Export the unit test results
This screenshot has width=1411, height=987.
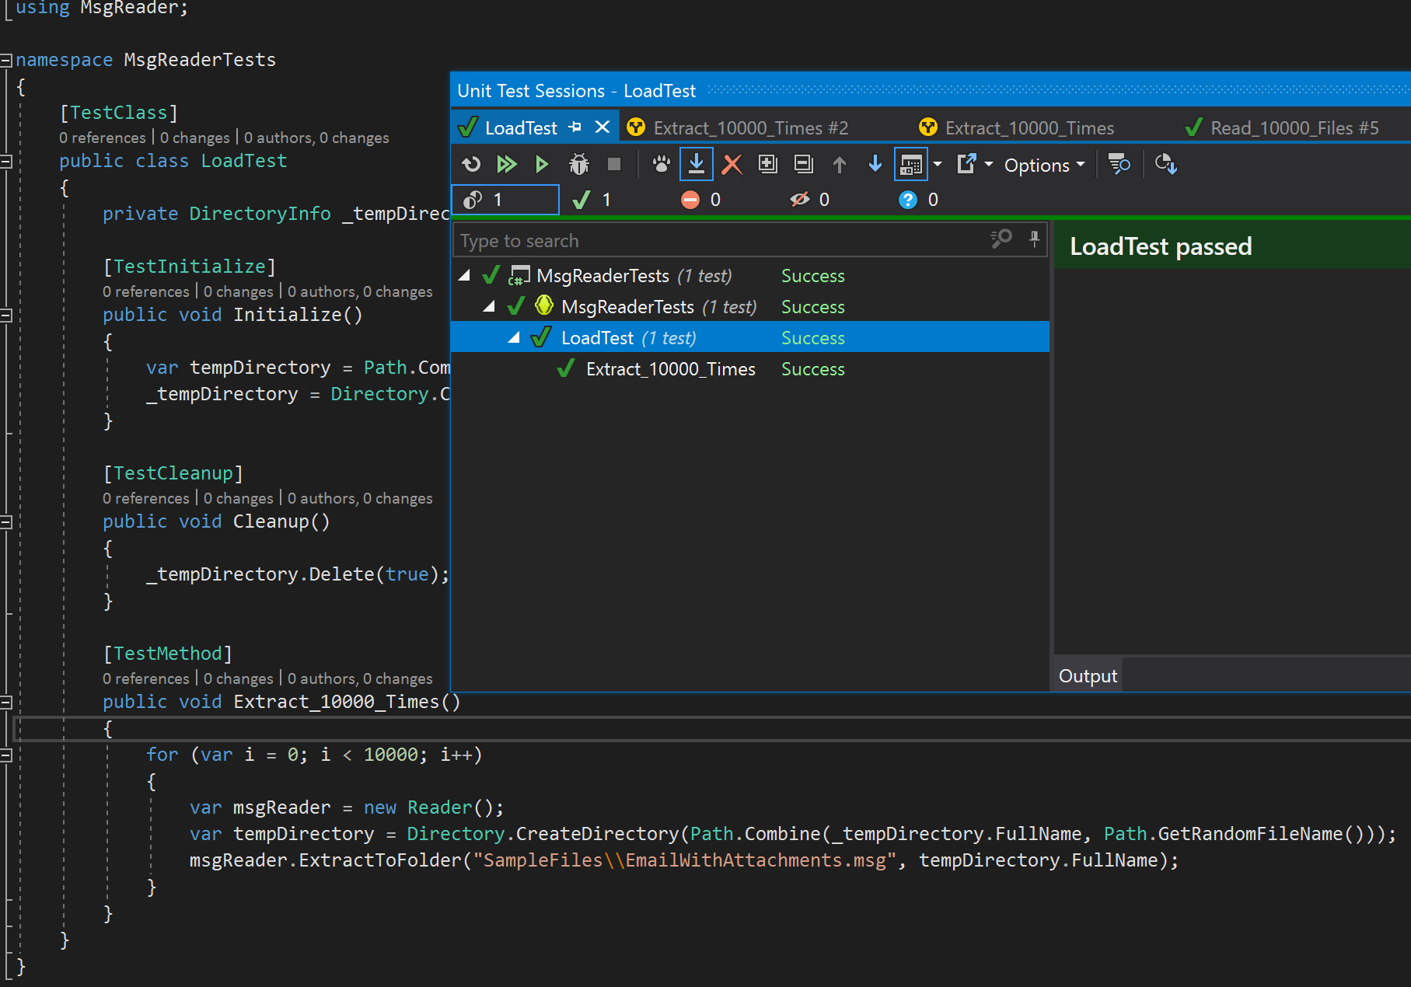(x=968, y=164)
